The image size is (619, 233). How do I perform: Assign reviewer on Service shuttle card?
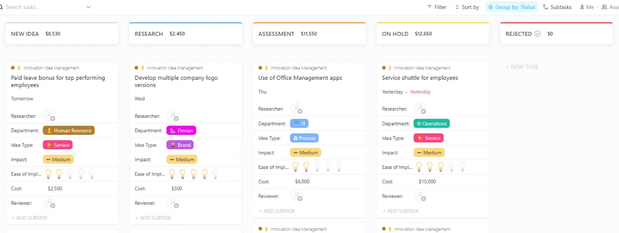pyautogui.click(x=421, y=195)
